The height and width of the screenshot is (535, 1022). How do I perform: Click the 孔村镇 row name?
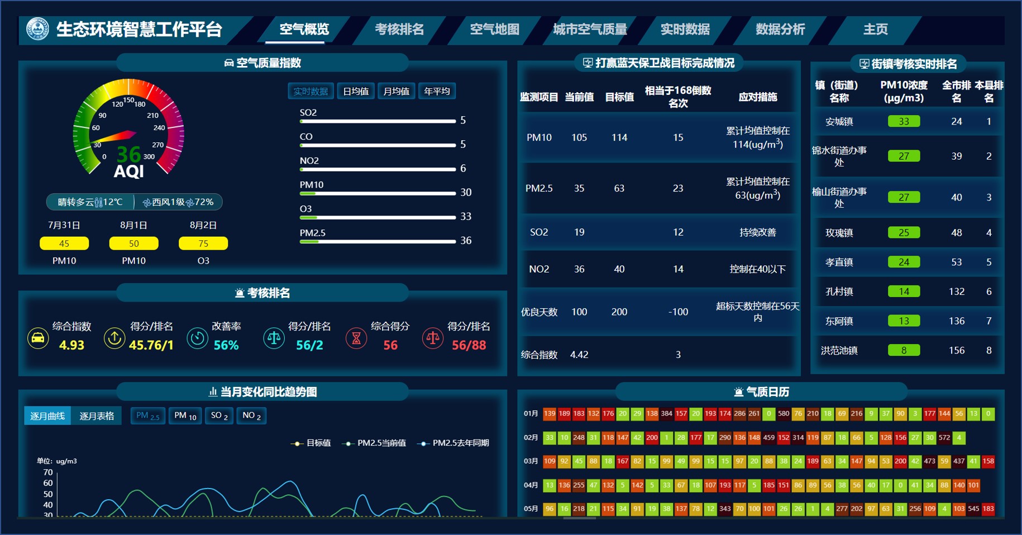click(x=839, y=292)
